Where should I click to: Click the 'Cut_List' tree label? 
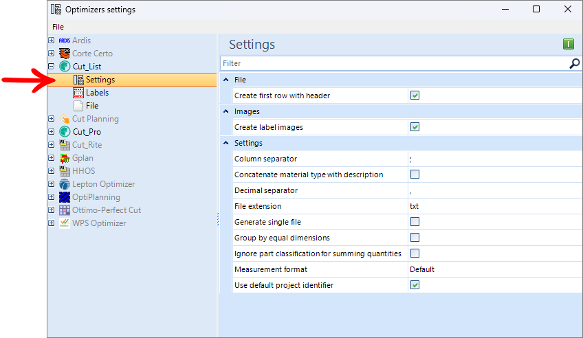click(x=87, y=67)
